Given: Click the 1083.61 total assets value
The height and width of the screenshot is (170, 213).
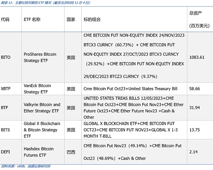Looking at the screenshot, I should 197,57.
